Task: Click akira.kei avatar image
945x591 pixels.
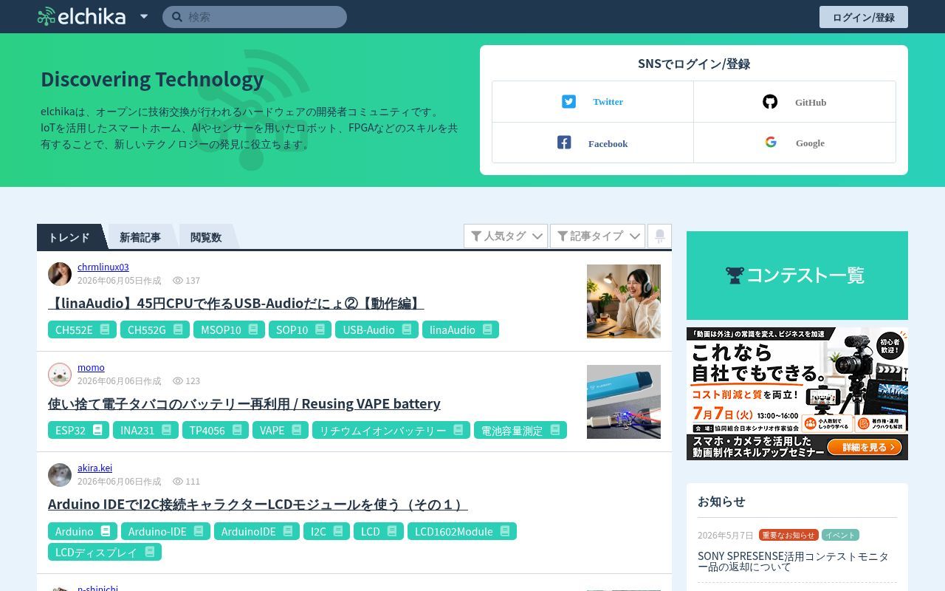Action: click(60, 474)
